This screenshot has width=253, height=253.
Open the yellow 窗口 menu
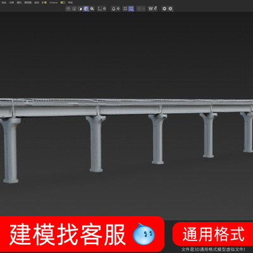(63, 3)
